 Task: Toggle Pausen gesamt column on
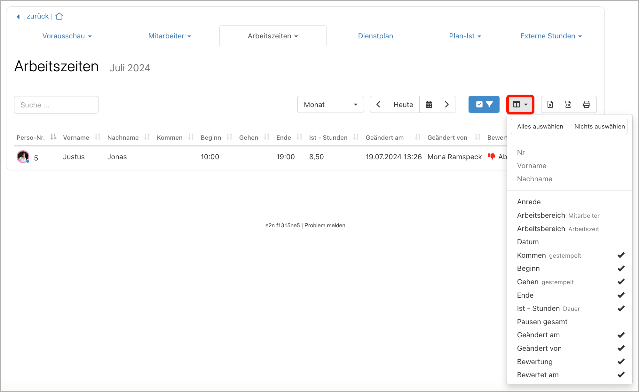(542, 322)
